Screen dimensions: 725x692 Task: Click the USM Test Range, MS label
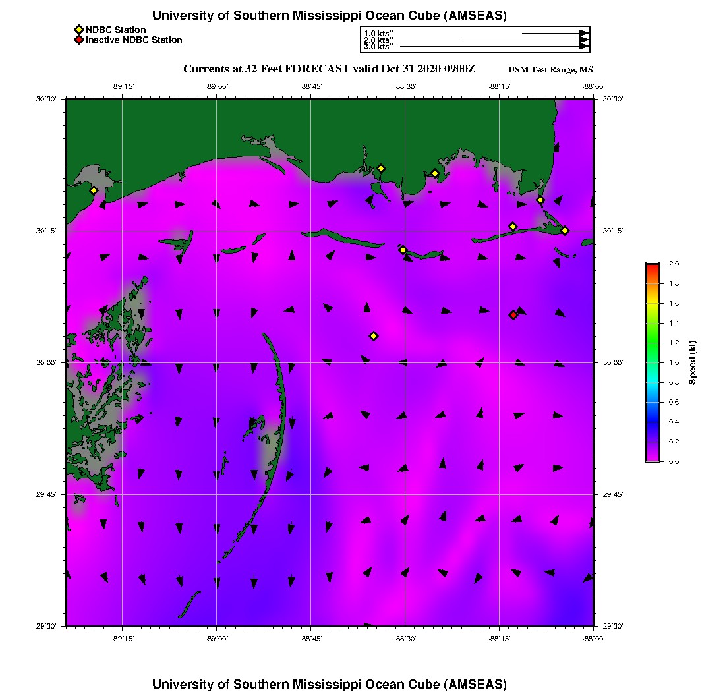(x=550, y=70)
